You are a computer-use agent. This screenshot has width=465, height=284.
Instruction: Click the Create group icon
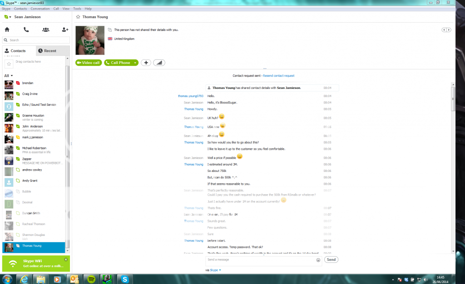click(x=45, y=29)
